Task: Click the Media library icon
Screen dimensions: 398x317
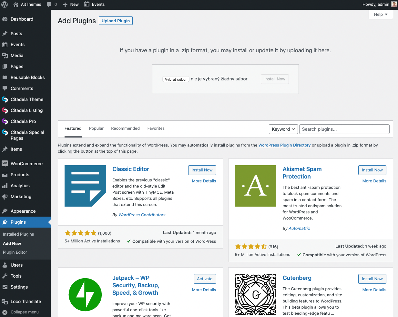Action: (x=5, y=56)
